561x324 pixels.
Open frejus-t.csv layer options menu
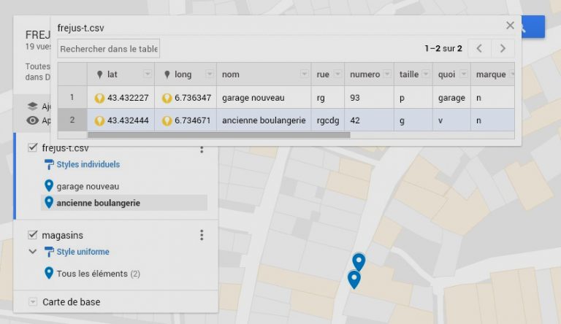(202, 150)
